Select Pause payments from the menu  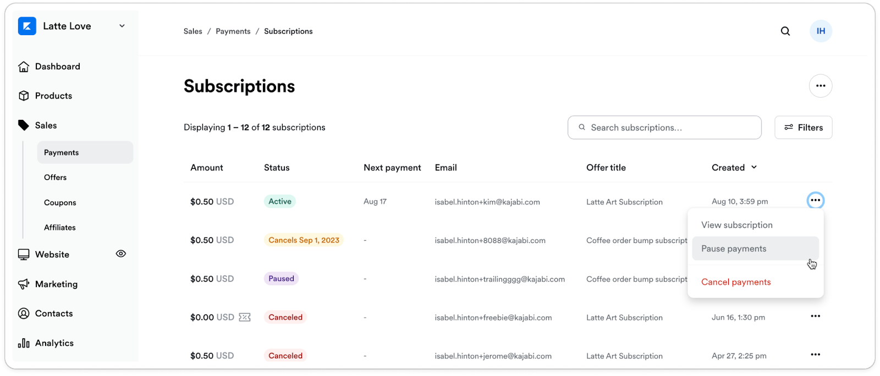(734, 248)
